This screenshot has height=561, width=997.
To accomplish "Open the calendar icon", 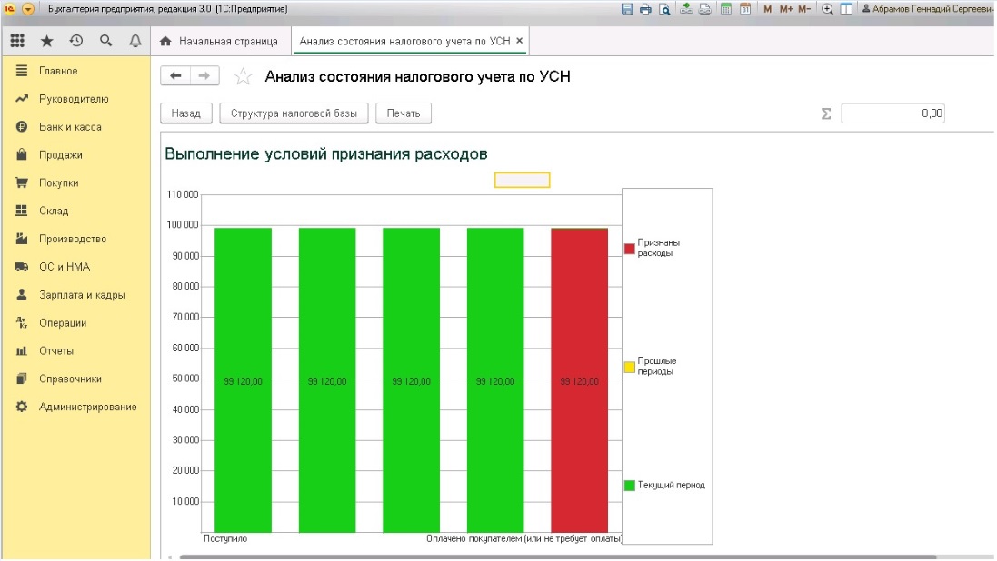I will point(745,9).
